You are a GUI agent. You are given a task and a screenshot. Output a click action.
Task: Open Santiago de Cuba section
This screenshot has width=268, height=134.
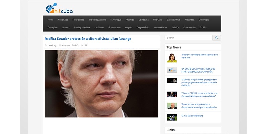pyautogui.click(x=82, y=27)
